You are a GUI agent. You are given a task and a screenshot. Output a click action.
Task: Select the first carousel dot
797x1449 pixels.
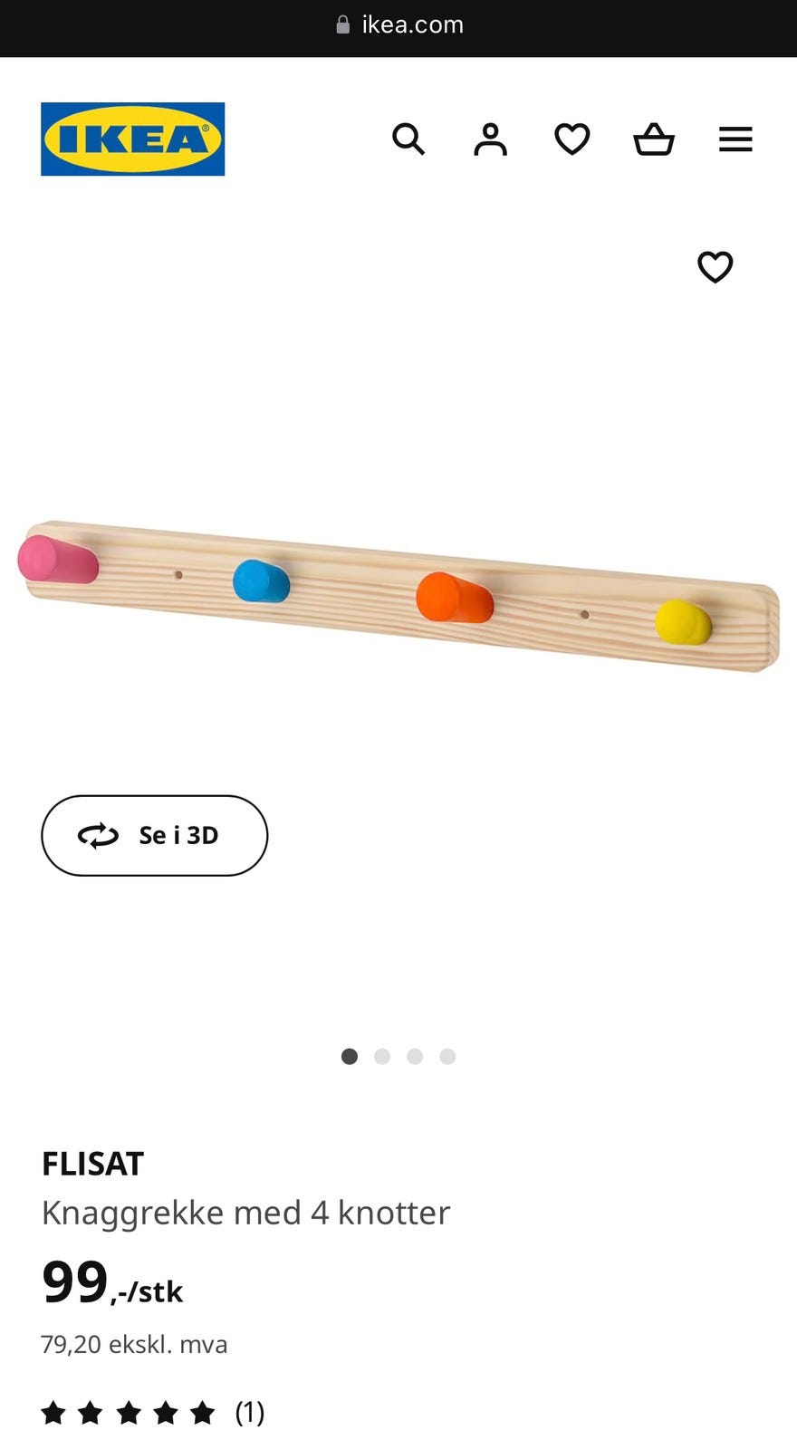(350, 1056)
